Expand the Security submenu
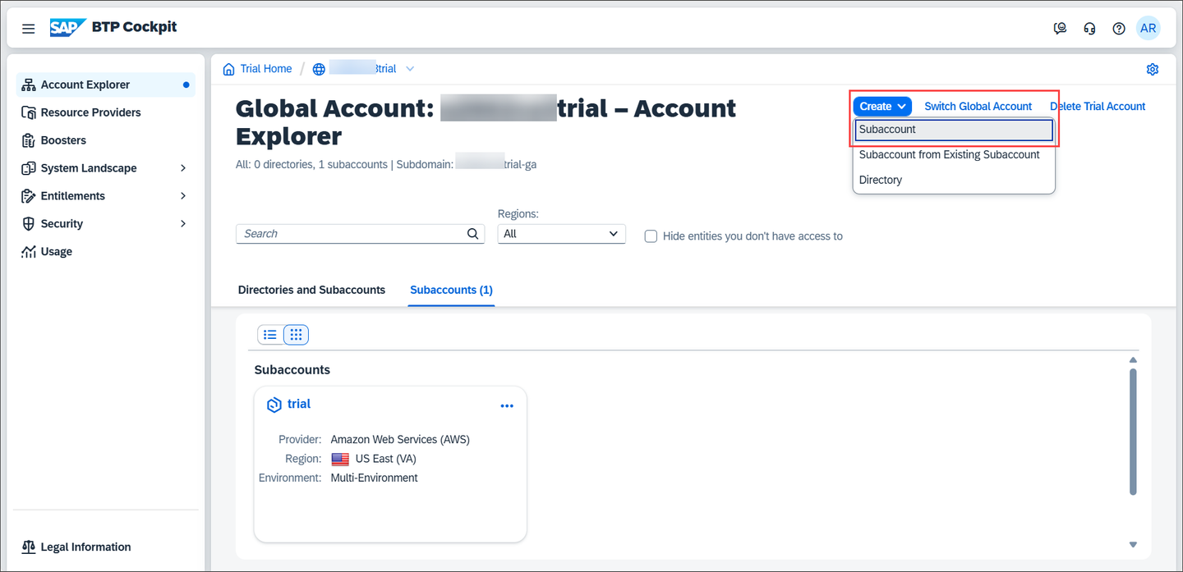Image resolution: width=1183 pixels, height=572 pixels. pos(183,224)
